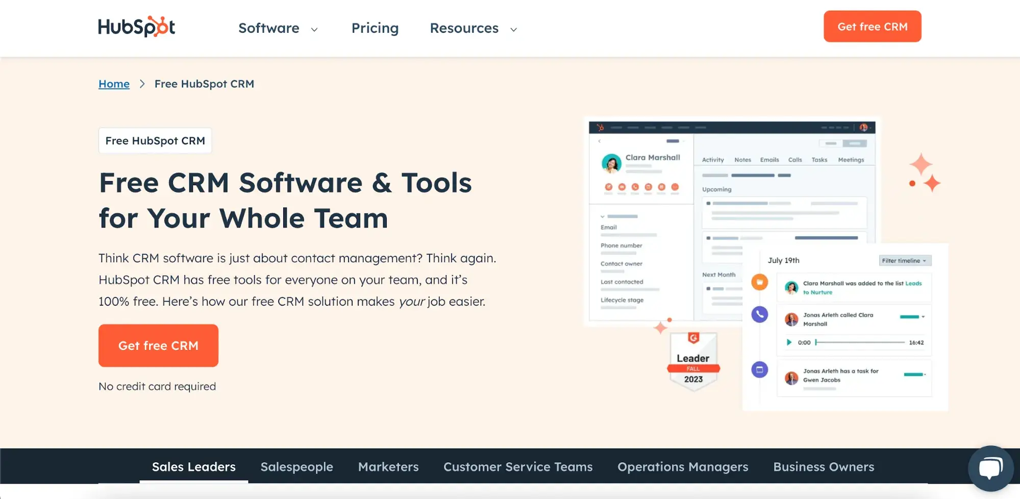Switch to the Salespeople tab
1020x499 pixels.
point(296,467)
